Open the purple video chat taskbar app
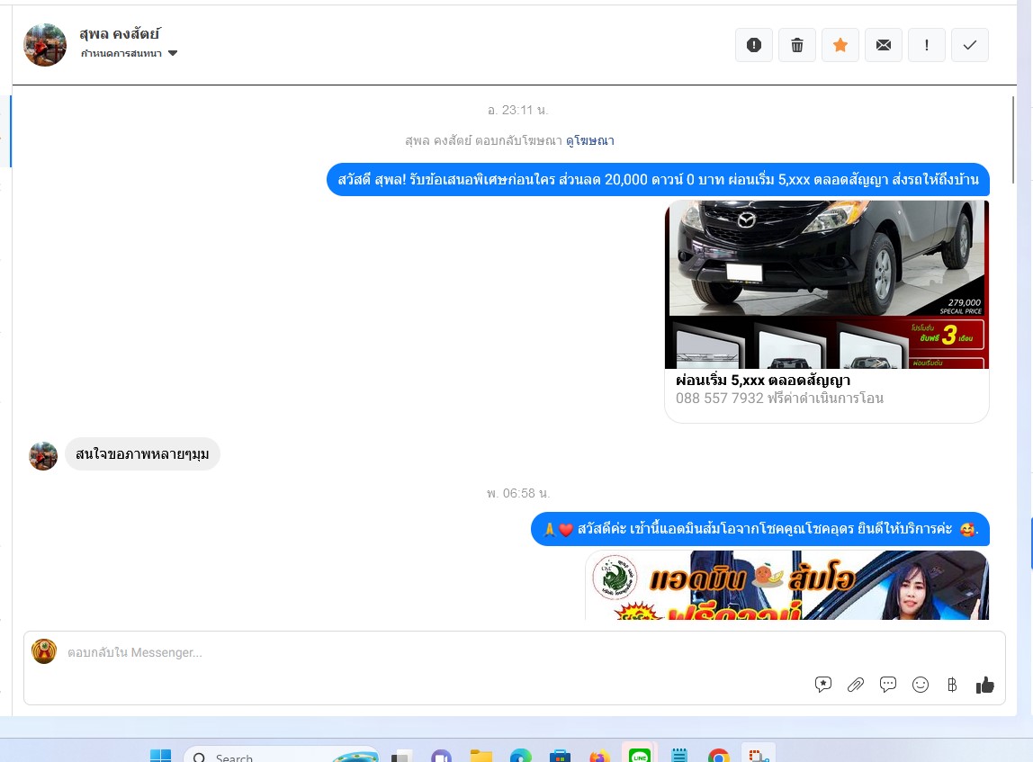Viewport: 1033px width, 762px height. 442,756
